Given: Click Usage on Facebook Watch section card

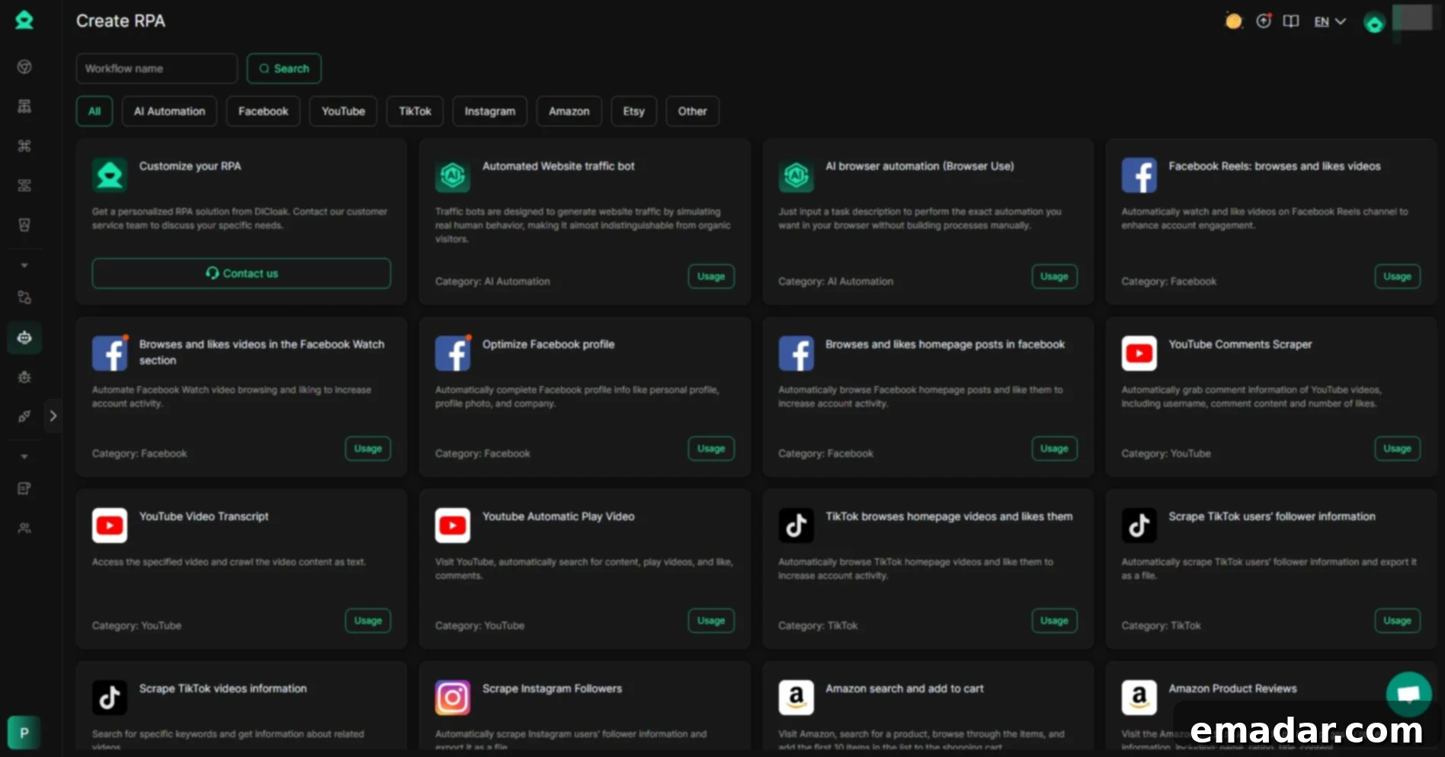Looking at the screenshot, I should (x=368, y=449).
